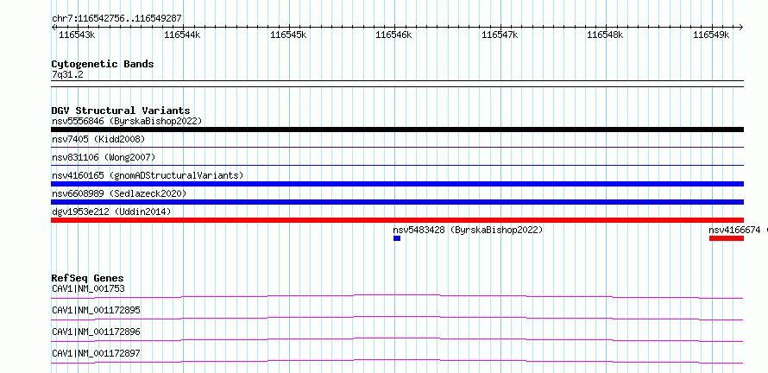Click the magenta CAV1|NM_001172895 gene line
768x373 pixels.
(397, 317)
